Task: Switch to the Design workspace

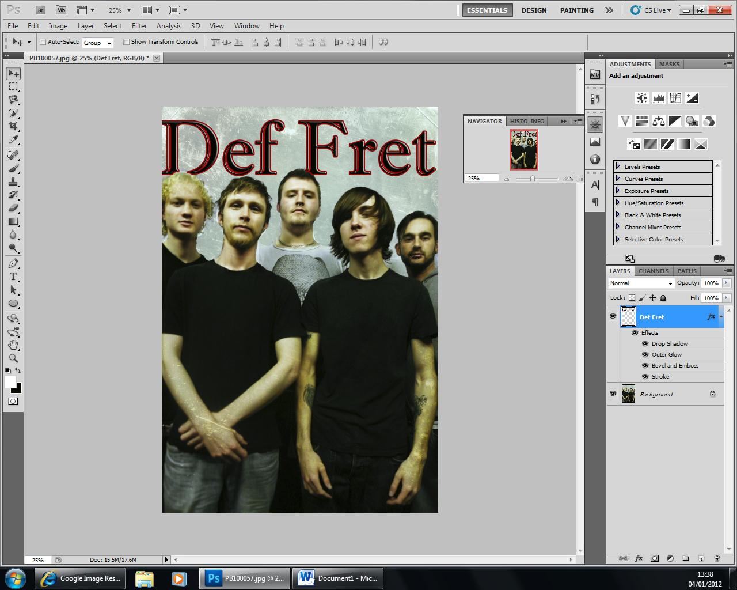Action: point(534,10)
